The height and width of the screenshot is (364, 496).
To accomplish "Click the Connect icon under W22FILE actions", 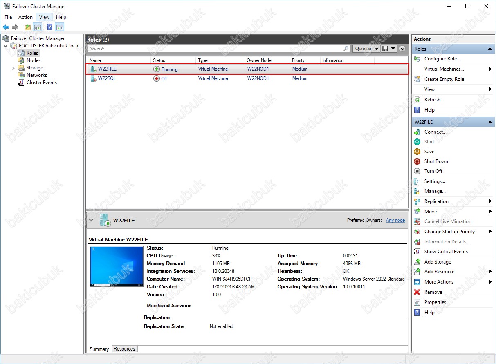I will click(x=417, y=132).
